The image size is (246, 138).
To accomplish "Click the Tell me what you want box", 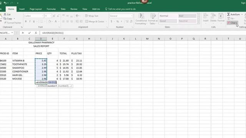I will tap(120, 9).
